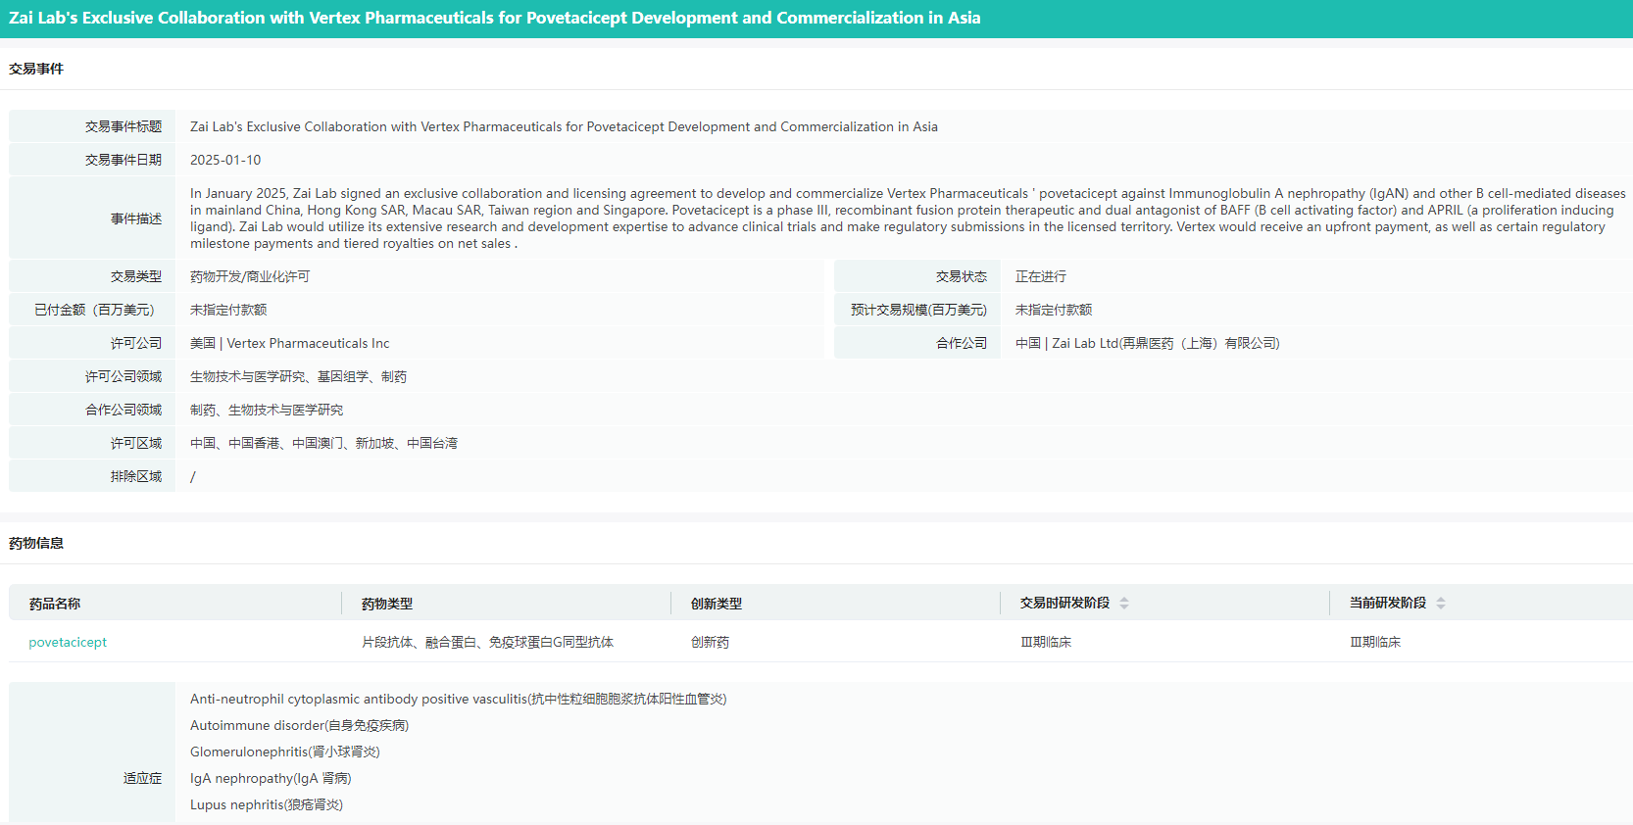The width and height of the screenshot is (1633, 825).
Task: Click the event description paragraph text
Action: click(x=908, y=218)
